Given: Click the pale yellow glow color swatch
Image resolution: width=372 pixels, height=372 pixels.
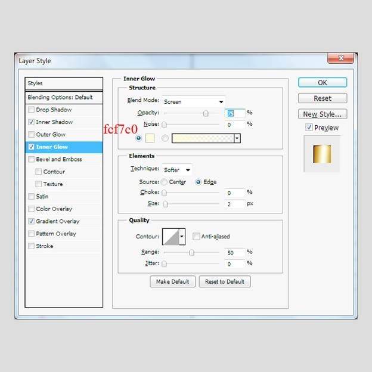Looking at the screenshot, I should tap(150, 138).
